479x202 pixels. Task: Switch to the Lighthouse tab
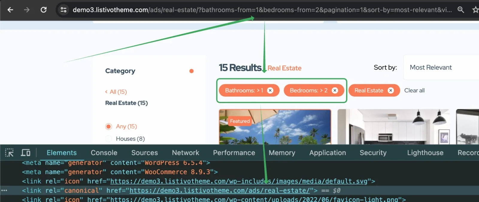point(425,153)
